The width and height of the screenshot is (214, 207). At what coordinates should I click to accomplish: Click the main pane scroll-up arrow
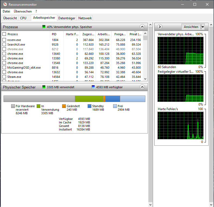pos(151,25)
